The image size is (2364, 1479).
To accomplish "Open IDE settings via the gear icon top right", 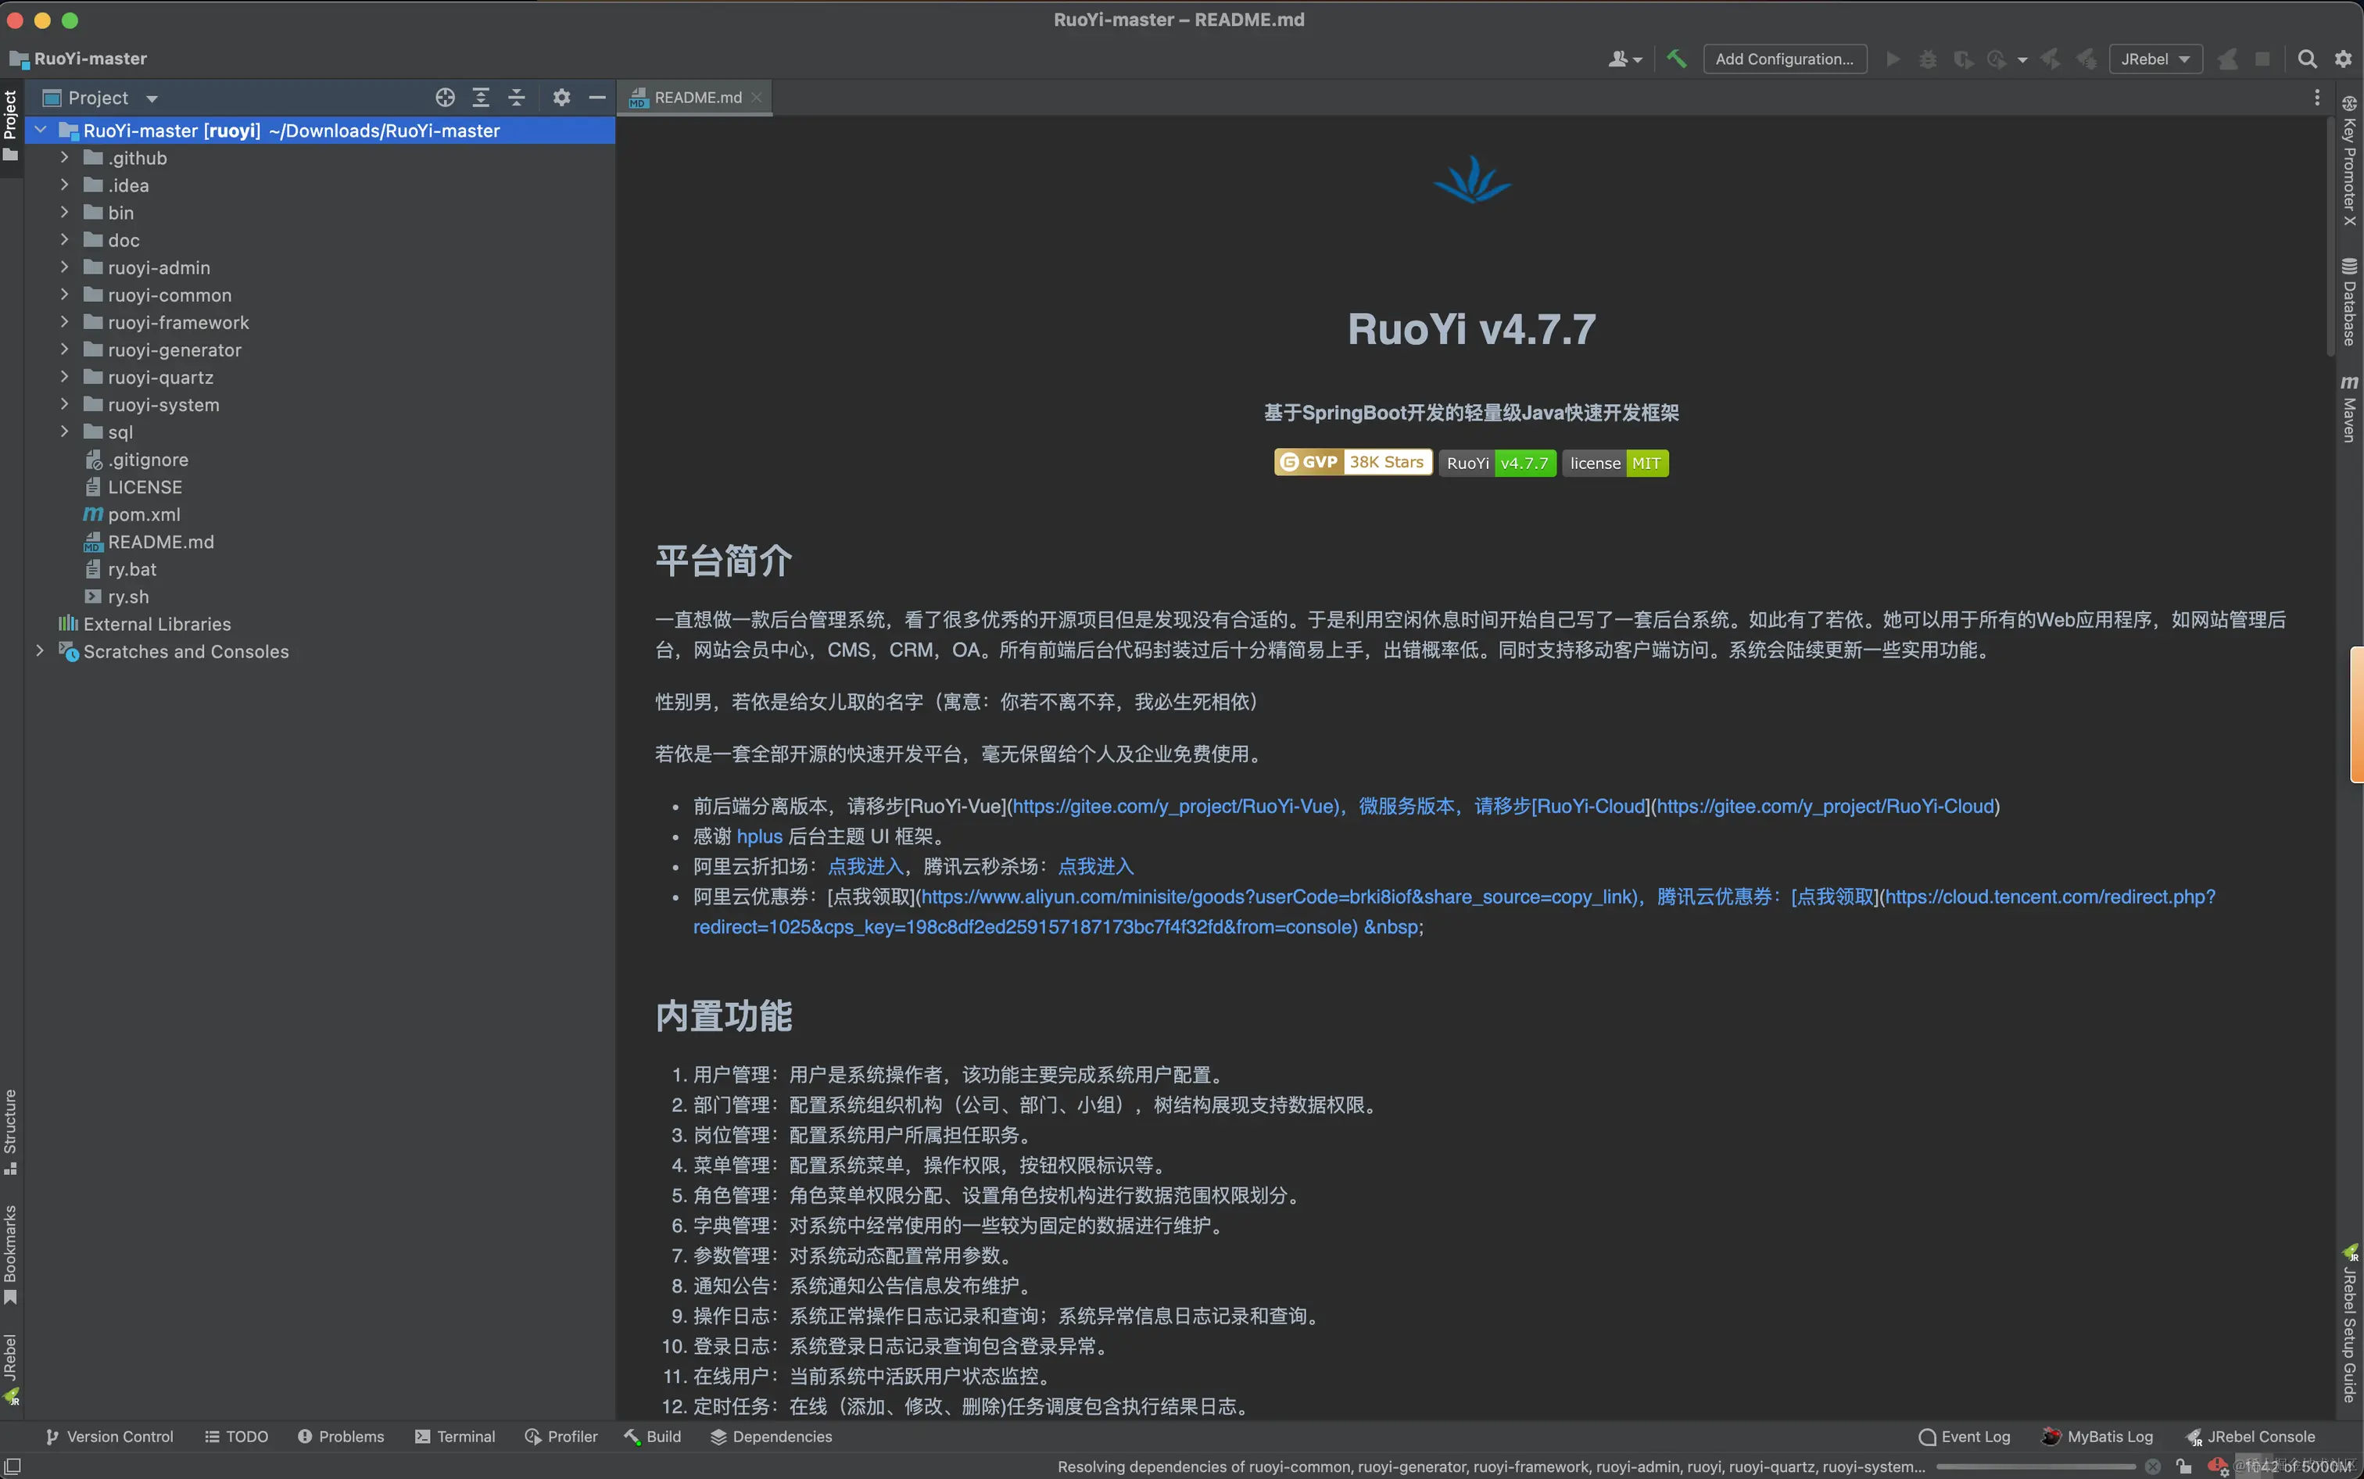I will (x=2342, y=59).
